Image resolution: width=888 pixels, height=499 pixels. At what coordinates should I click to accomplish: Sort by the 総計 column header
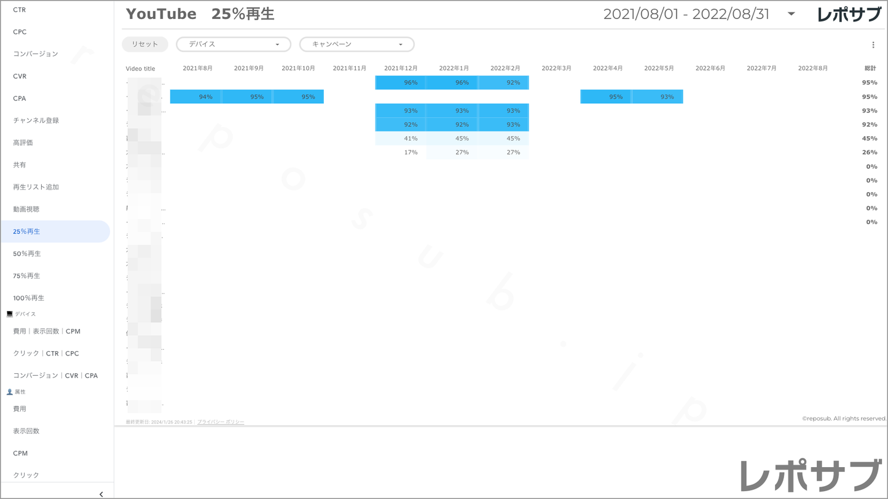870,68
